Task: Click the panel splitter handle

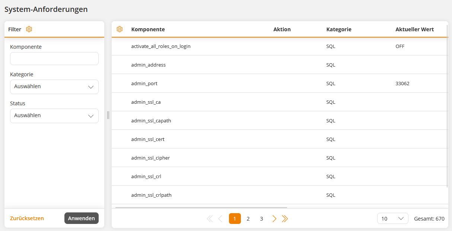Action: point(108,115)
